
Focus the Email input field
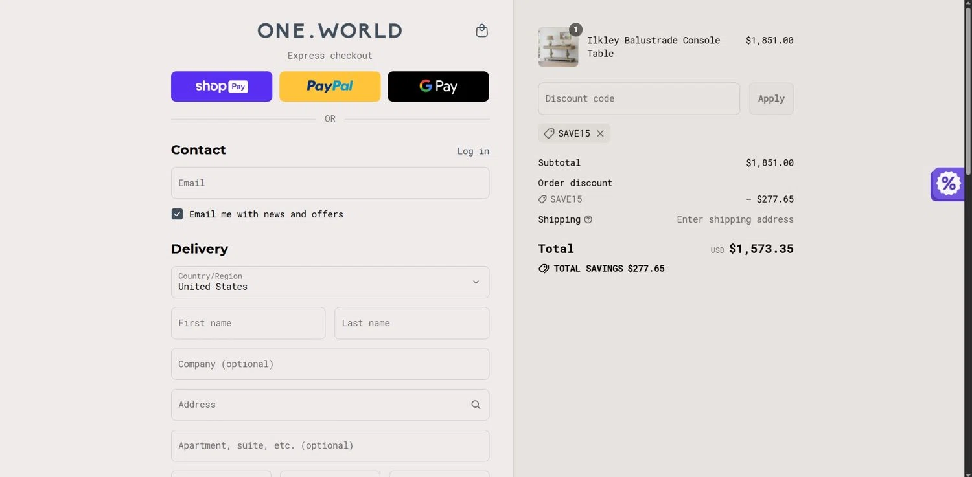330,183
